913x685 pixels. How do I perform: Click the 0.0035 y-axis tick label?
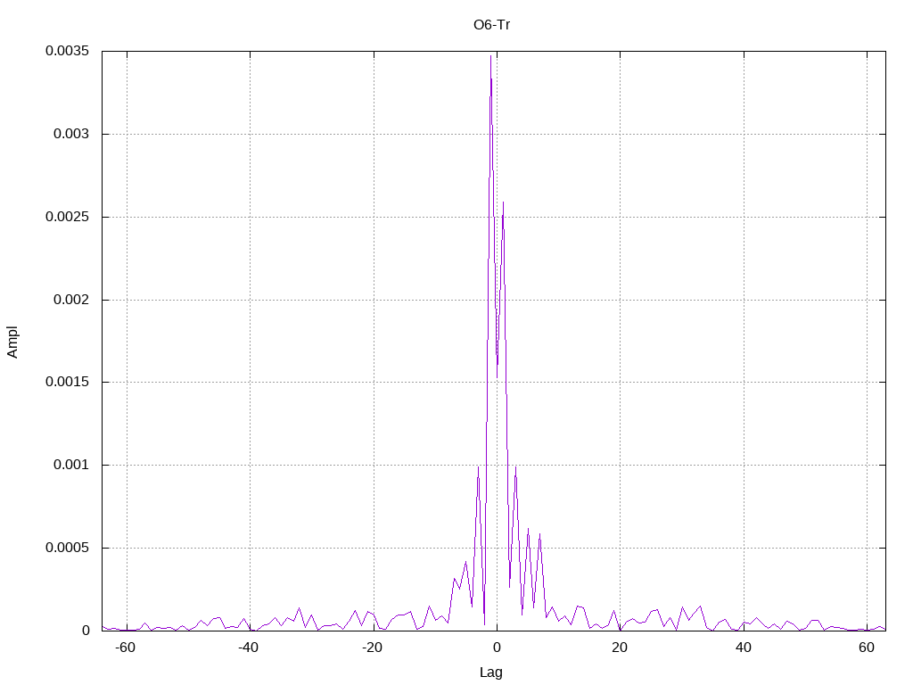68,51
